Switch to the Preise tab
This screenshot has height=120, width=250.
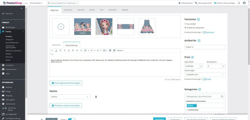92,10
